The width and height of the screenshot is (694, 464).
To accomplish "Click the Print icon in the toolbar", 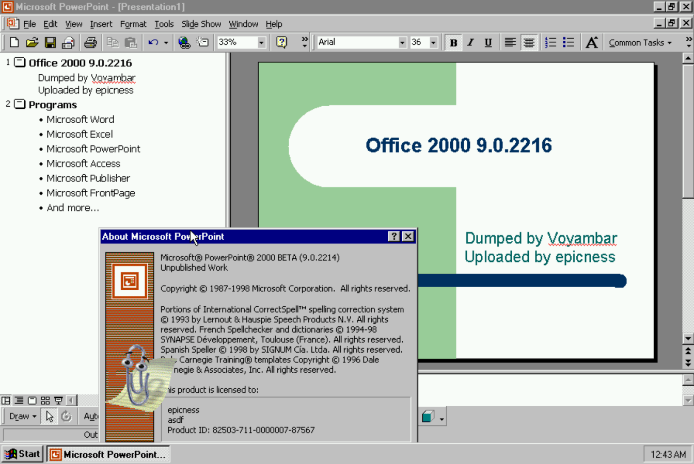I will coord(90,42).
